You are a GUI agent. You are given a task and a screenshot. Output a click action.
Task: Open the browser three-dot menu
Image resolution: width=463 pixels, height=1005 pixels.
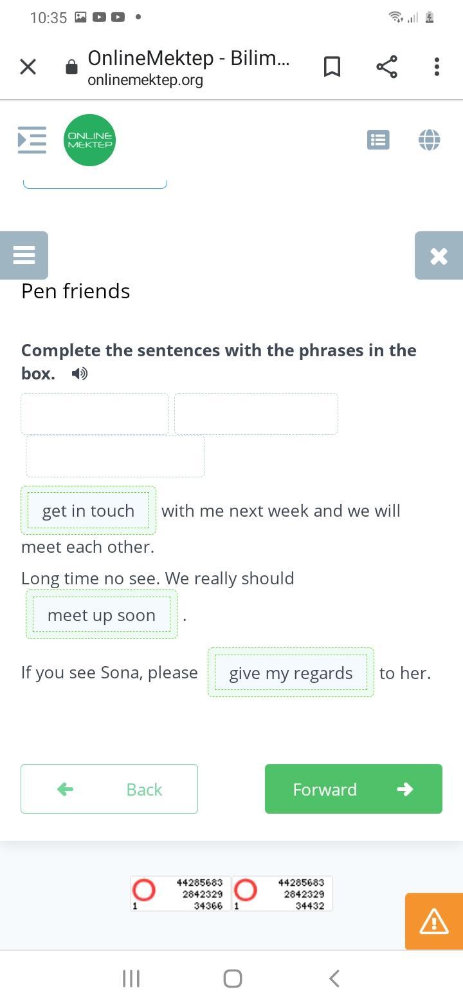click(x=437, y=66)
